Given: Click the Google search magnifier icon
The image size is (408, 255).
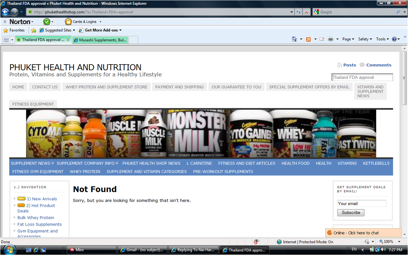Looking at the screenshot, I should pyautogui.click(x=398, y=12).
